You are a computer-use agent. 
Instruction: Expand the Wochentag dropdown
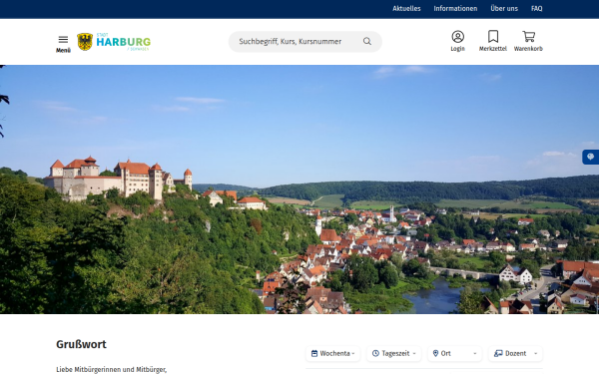coord(332,353)
